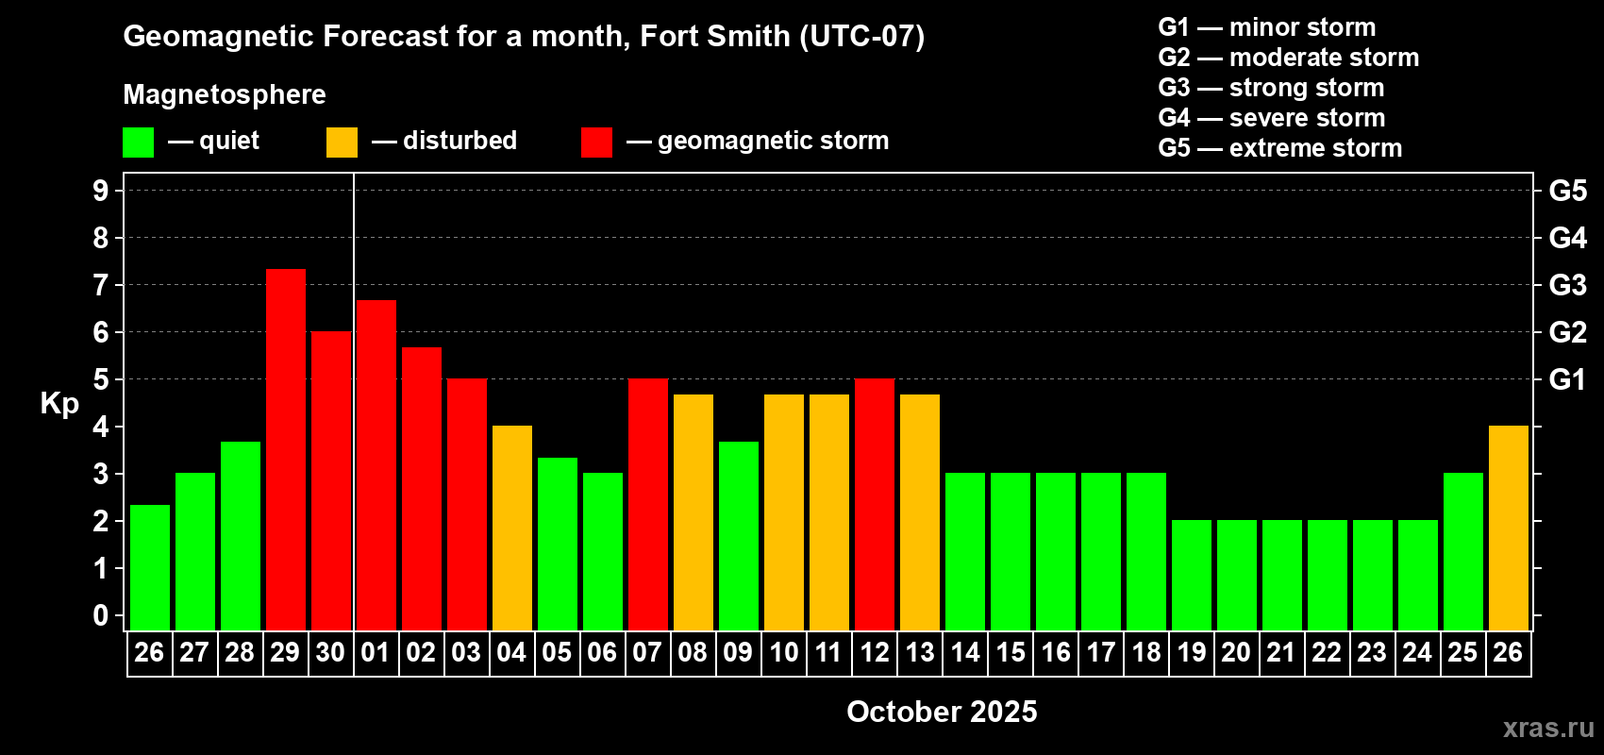
Task: Select the orange bar for October 04
Action: (512, 528)
